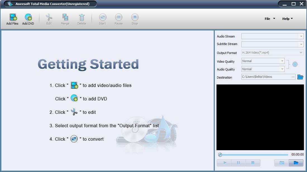
Task: Open the Help menu
Action: tap(287, 19)
